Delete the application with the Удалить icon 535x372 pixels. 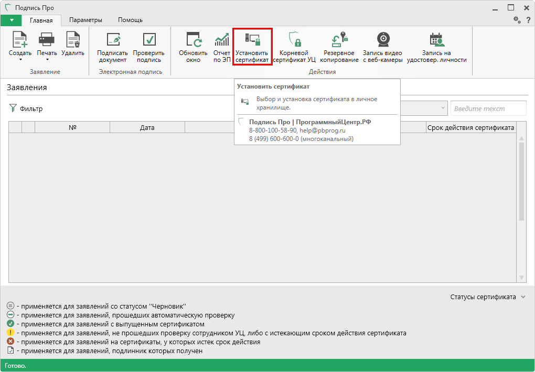click(72, 40)
